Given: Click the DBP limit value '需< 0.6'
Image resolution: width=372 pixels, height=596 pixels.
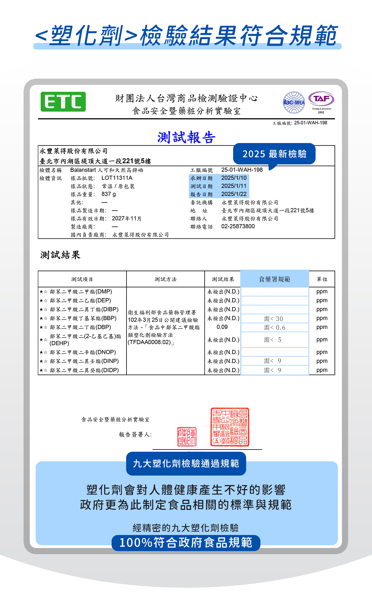Looking at the screenshot, I should click(275, 328).
